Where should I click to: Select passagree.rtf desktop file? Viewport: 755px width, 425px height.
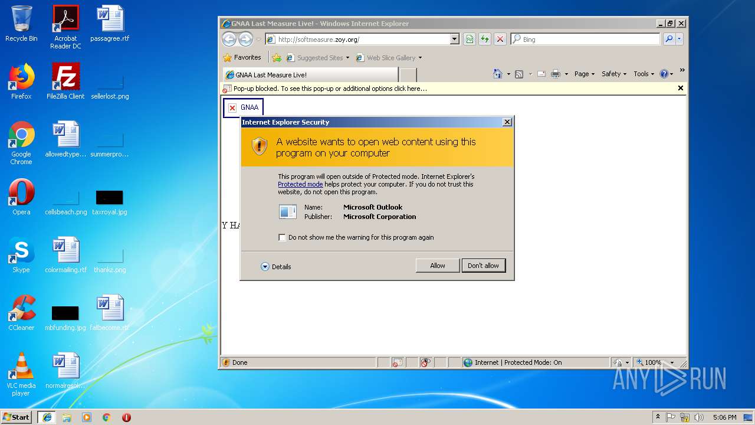110,24
